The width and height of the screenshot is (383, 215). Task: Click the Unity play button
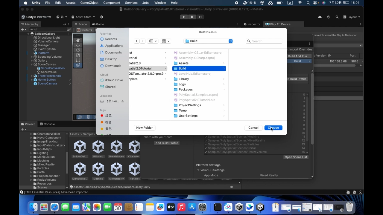pyautogui.click(x=184, y=17)
